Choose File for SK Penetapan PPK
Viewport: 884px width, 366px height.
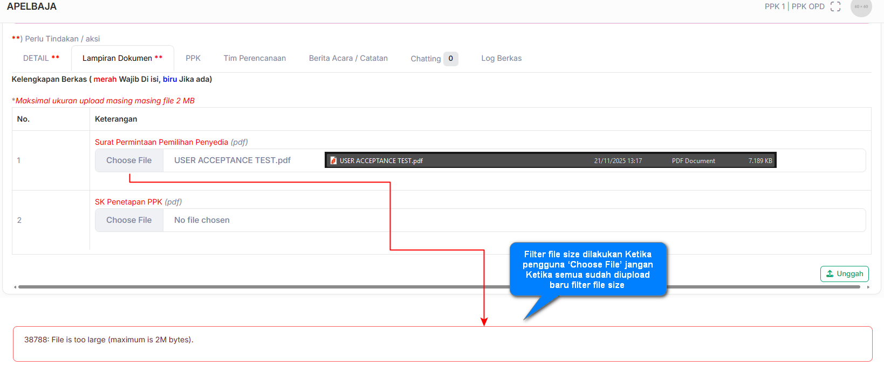click(129, 220)
